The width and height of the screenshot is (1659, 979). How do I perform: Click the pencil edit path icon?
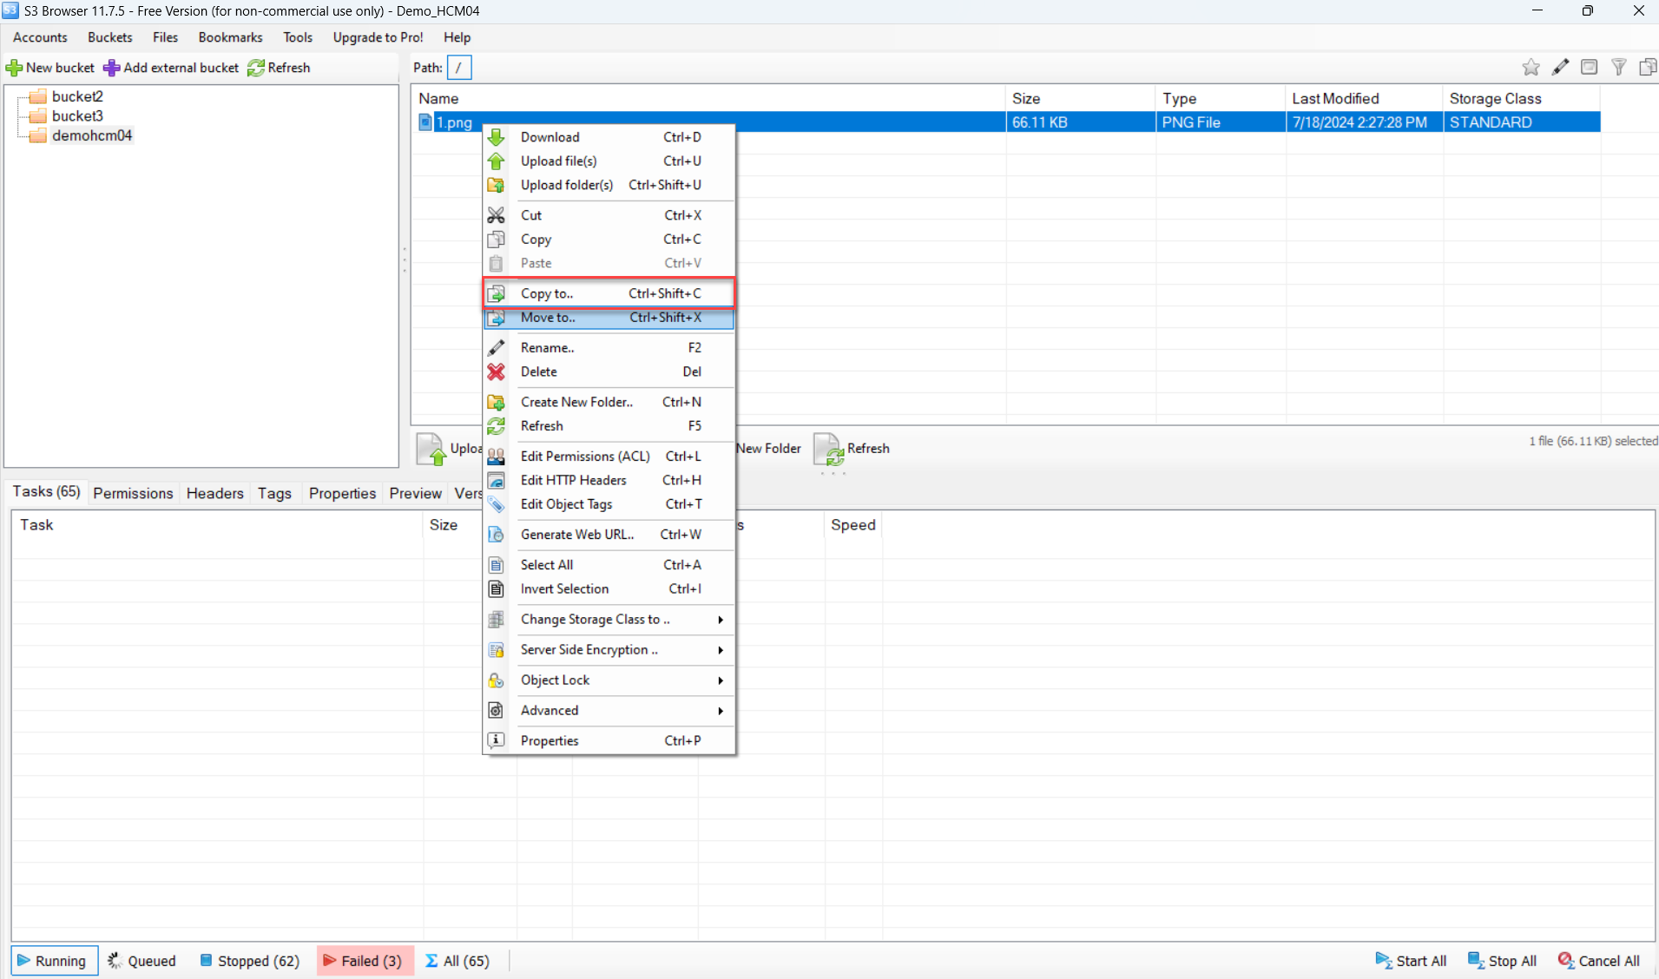[1560, 68]
